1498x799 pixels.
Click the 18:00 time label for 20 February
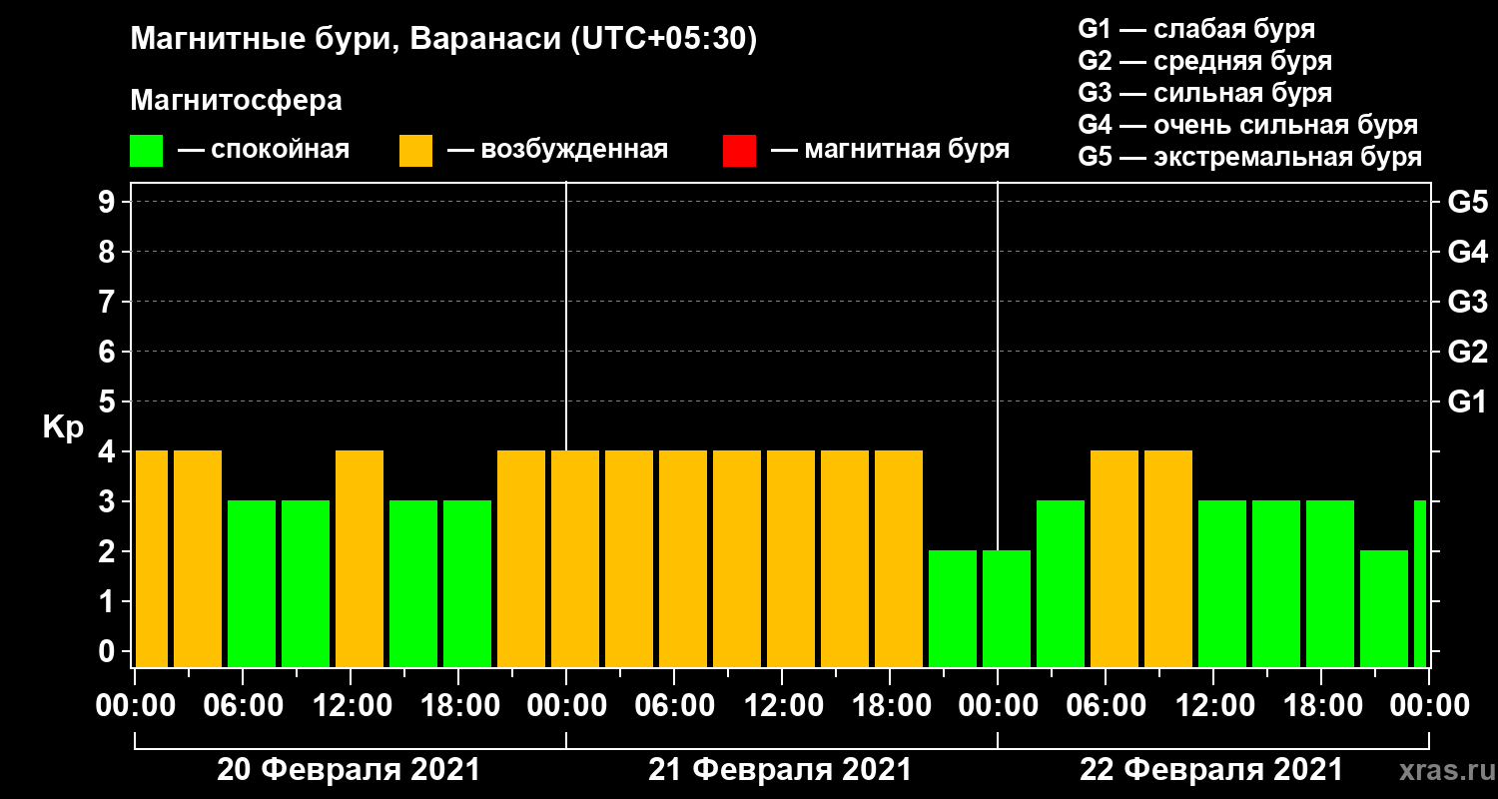458,705
